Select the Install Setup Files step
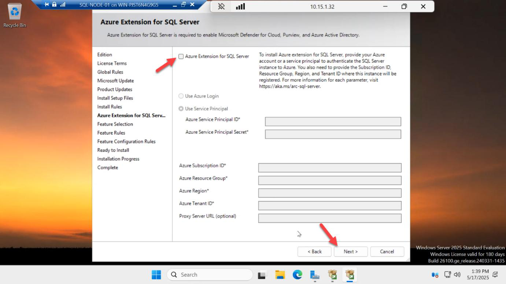Image resolution: width=506 pixels, height=284 pixels. click(115, 98)
